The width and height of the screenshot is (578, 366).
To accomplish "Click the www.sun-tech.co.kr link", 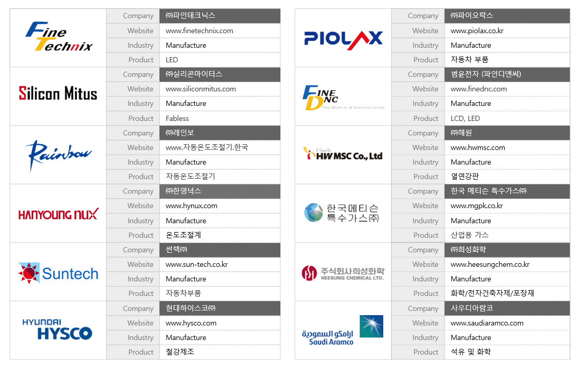I will point(196,264).
